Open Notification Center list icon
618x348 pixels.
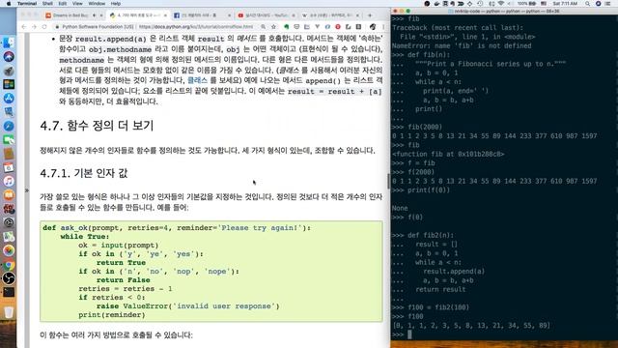click(x=607, y=3)
